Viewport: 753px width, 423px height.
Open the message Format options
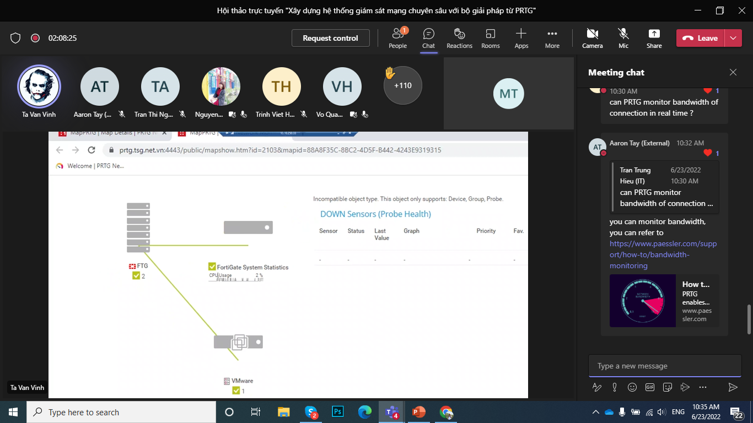click(596, 387)
